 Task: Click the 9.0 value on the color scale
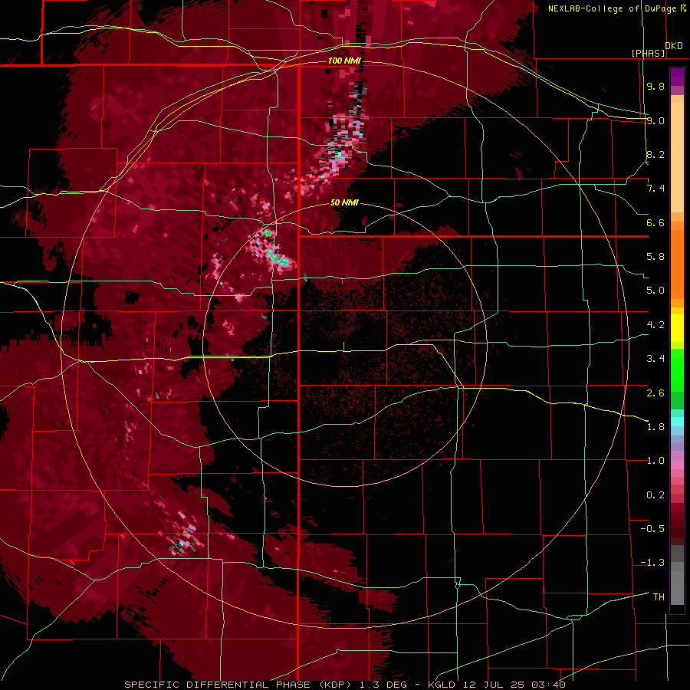click(x=655, y=120)
